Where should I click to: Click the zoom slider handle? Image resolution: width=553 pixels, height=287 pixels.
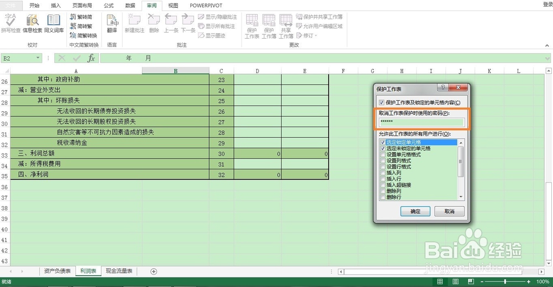(x=505, y=281)
